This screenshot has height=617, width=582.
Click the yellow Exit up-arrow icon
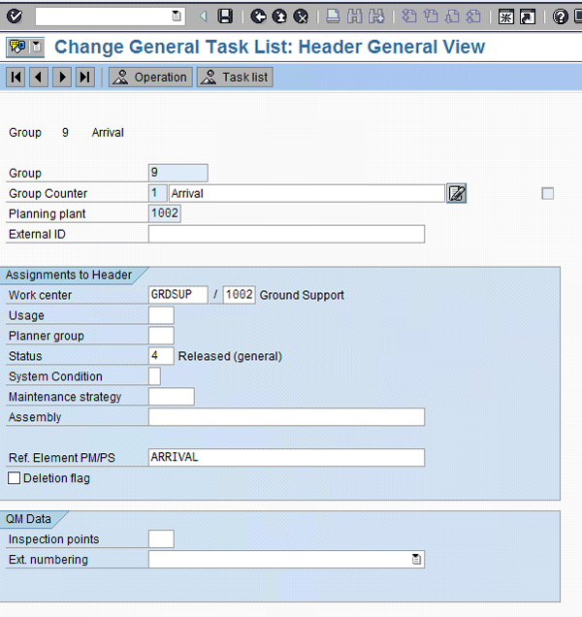pos(279,16)
